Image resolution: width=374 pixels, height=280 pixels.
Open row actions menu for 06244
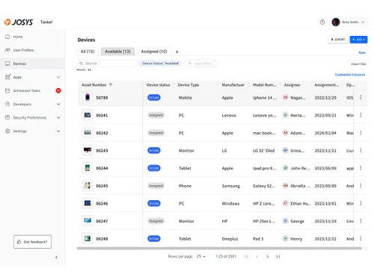(361, 168)
